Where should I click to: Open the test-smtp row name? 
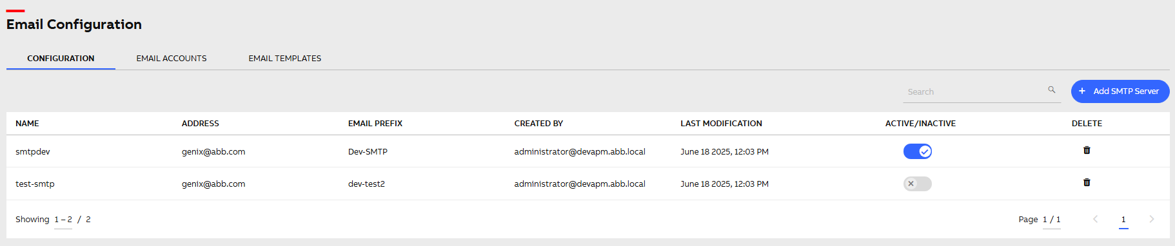pyautogui.click(x=35, y=184)
